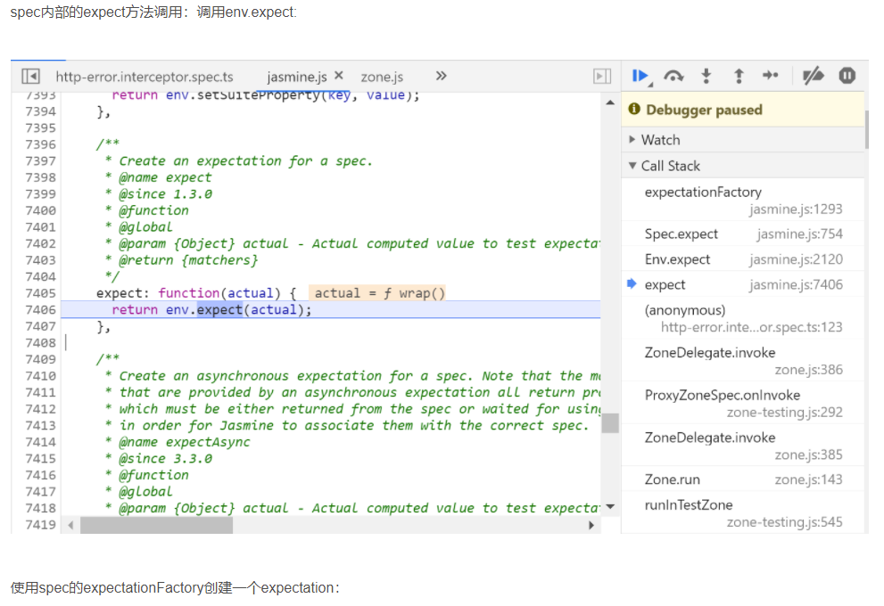Open zone-testing.js:292 source link
This screenshot has height=606, width=884.
click(x=784, y=413)
